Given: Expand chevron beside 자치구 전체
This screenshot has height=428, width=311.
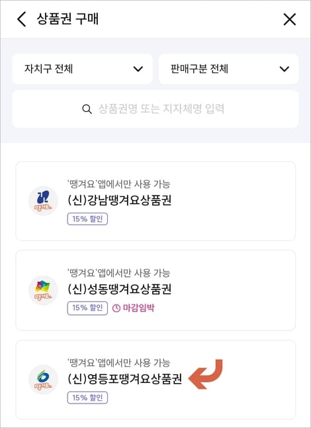Looking at the screenshot, I should 138,69.
